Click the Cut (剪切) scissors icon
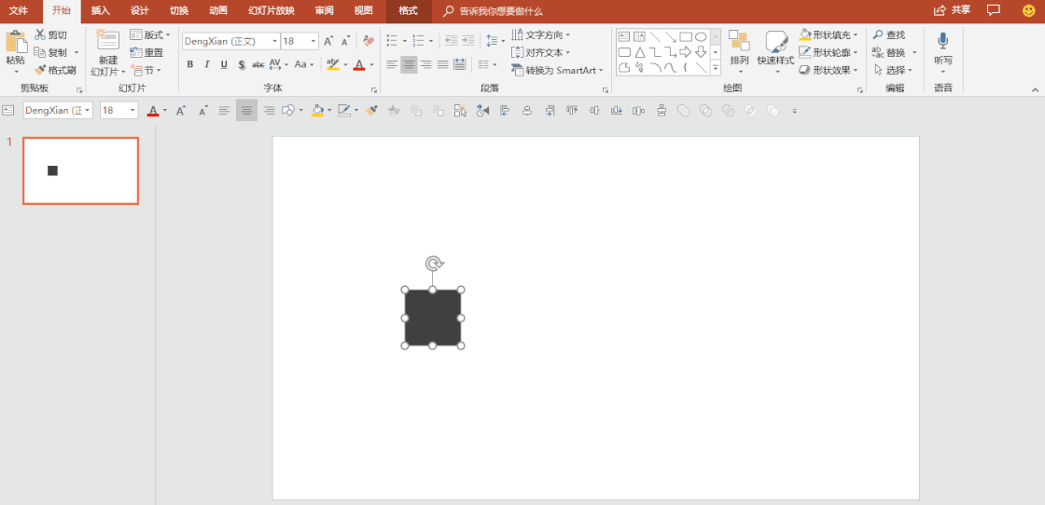This screenshot has width=1045, height=505. (x=40, y=34)
